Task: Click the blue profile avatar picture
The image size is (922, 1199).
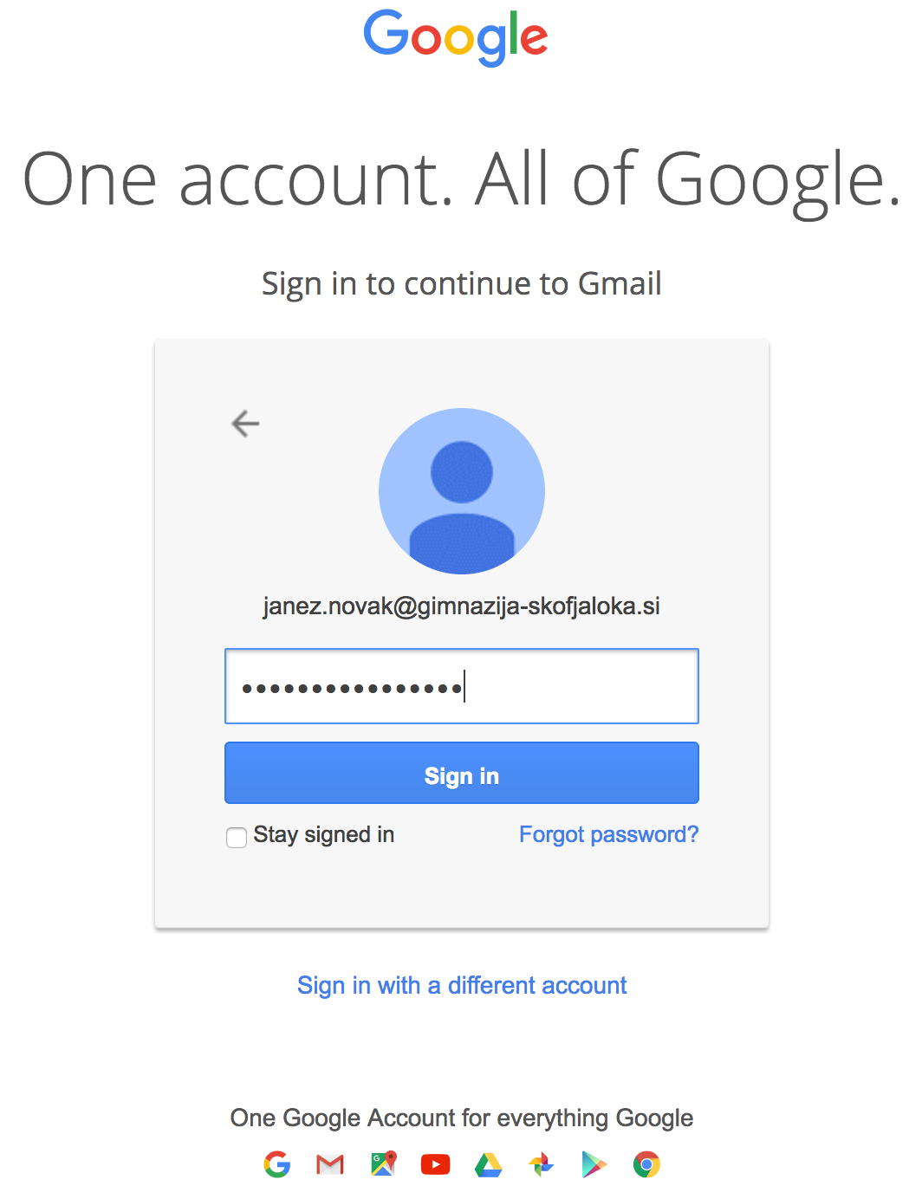Action: point(462,491)
